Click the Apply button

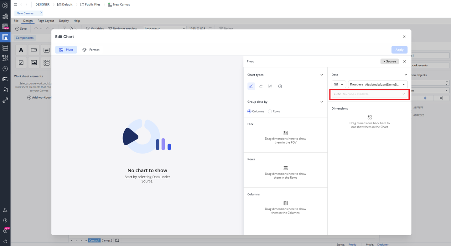399,50
